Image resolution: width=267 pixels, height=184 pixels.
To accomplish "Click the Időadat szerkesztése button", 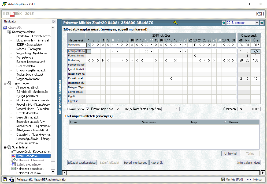I will click(82, 162).
